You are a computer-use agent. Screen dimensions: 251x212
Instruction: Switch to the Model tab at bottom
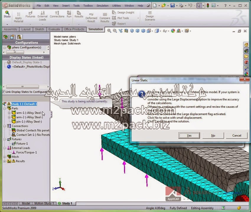(x=26, y=203)
